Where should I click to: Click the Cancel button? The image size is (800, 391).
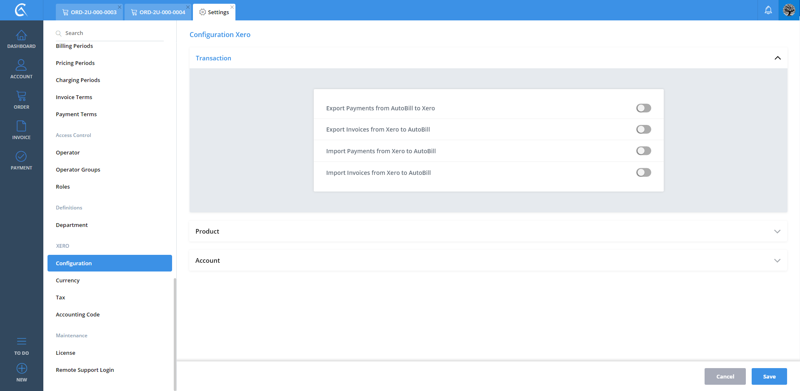(725, 376)
